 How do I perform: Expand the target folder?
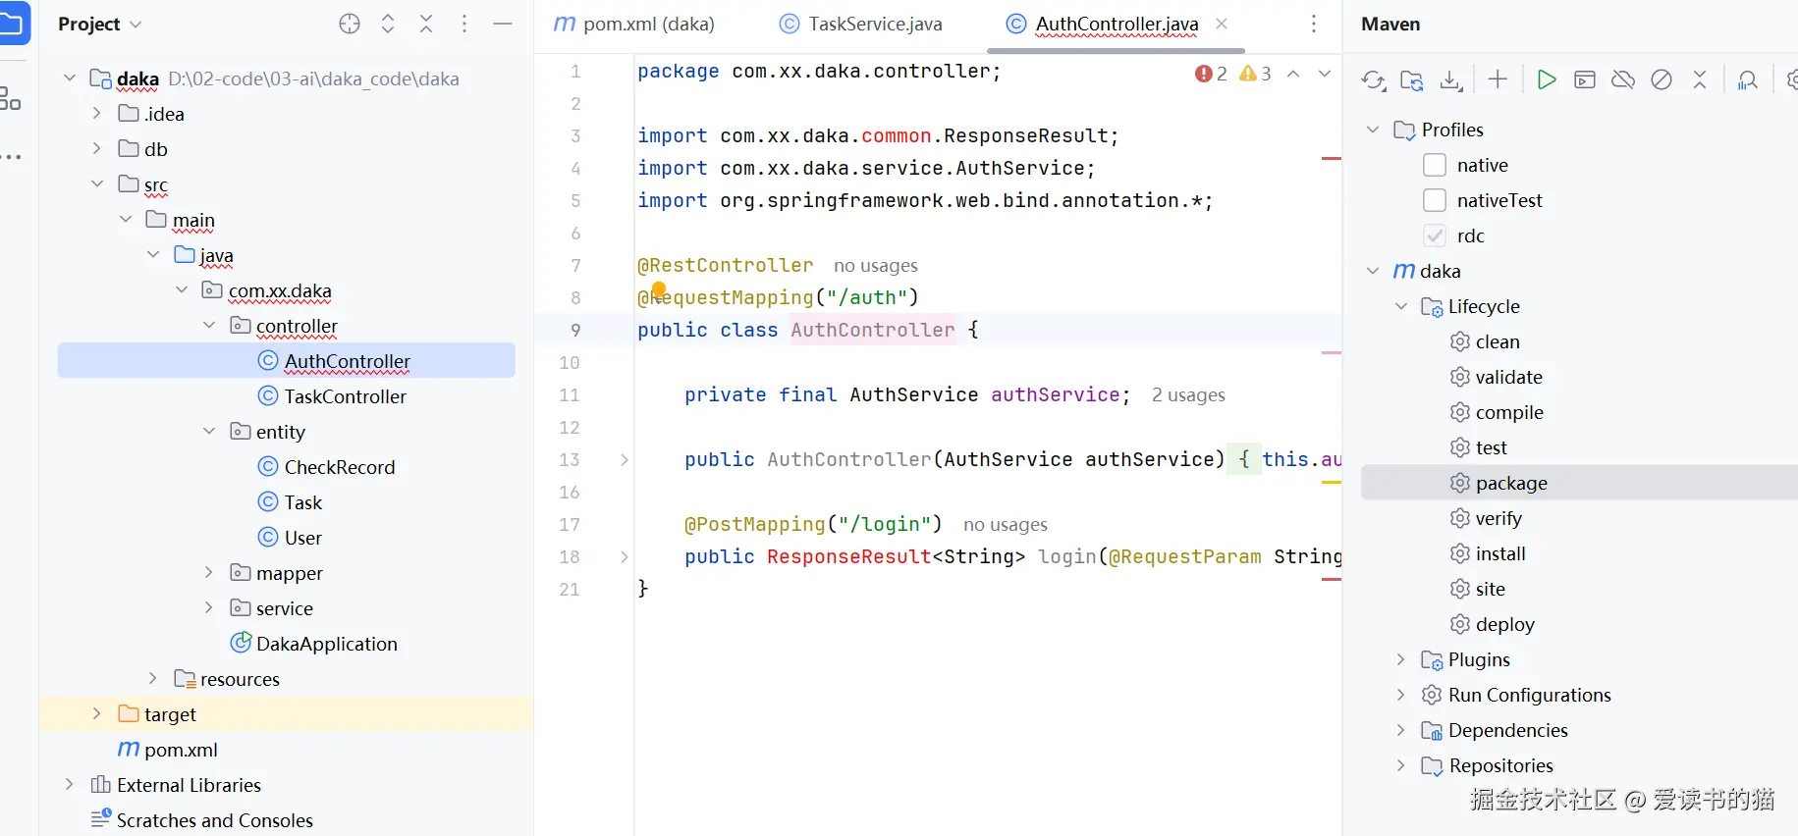point(96,713)
